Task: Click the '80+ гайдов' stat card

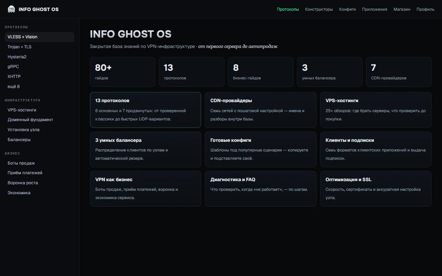Action: pyautogui.click(x=123, y=72)
